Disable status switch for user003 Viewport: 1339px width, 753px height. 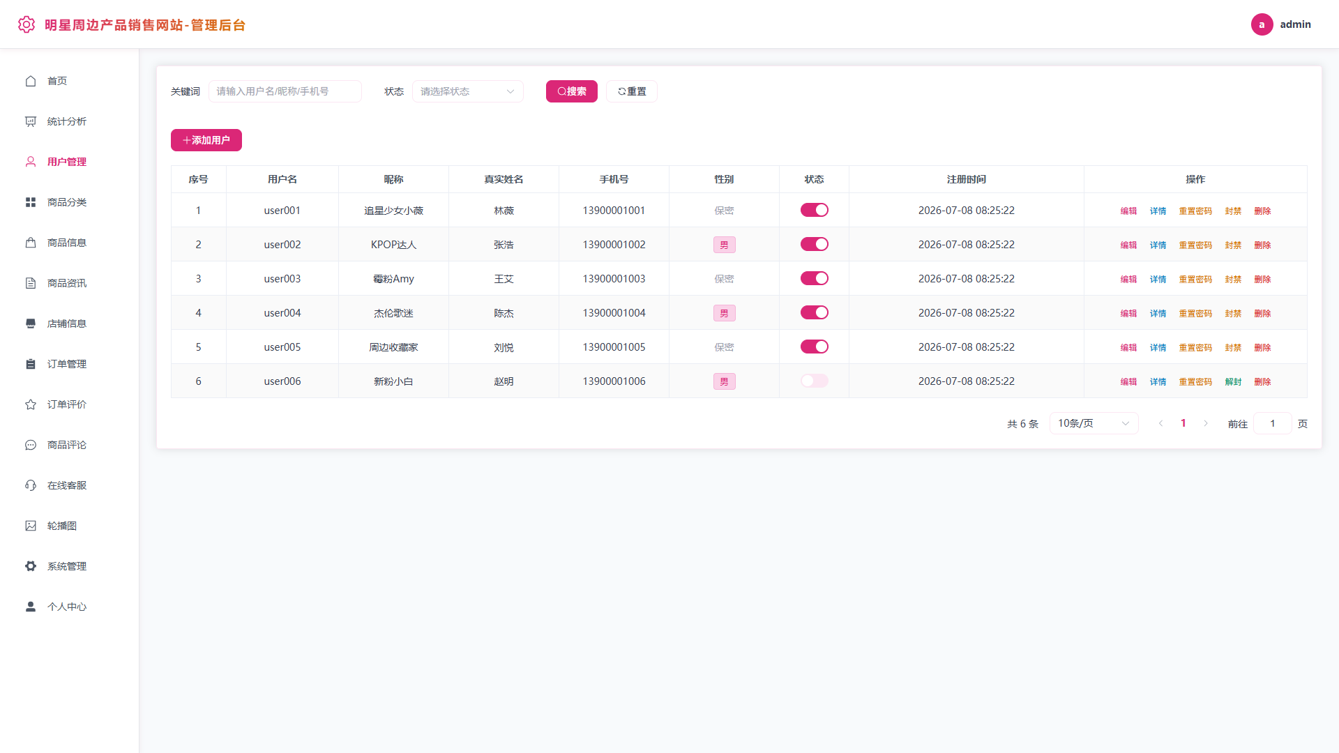(x=814, y=278)
